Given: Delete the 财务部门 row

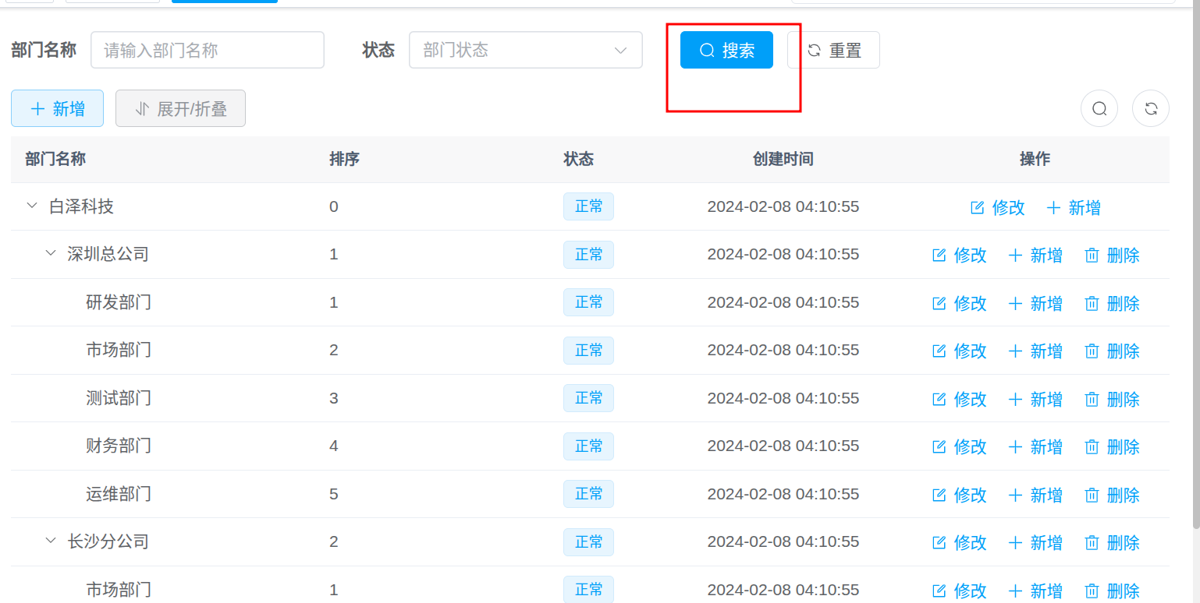Looking at the screenshot, I should [x=1113, y=447].
